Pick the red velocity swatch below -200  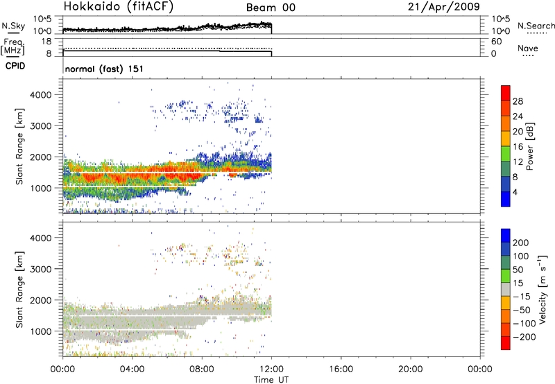coord(506,343)
